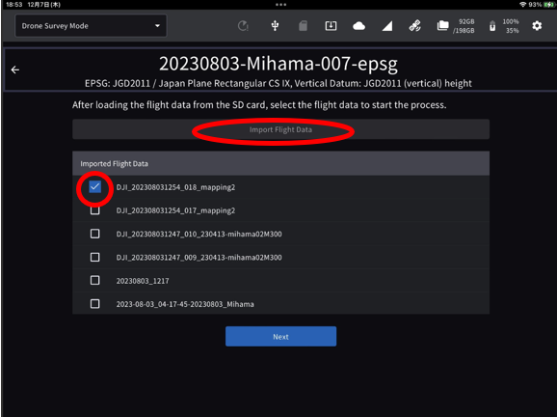Image resolution: width=557 pixels, height=417 pixels.
Task: Tap the iPad battery indicator
Action: tap(549, 5)
